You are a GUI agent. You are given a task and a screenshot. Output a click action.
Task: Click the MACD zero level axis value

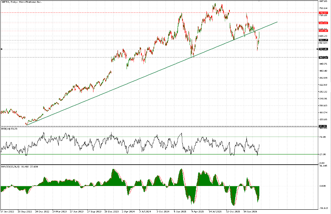(322, 186)
